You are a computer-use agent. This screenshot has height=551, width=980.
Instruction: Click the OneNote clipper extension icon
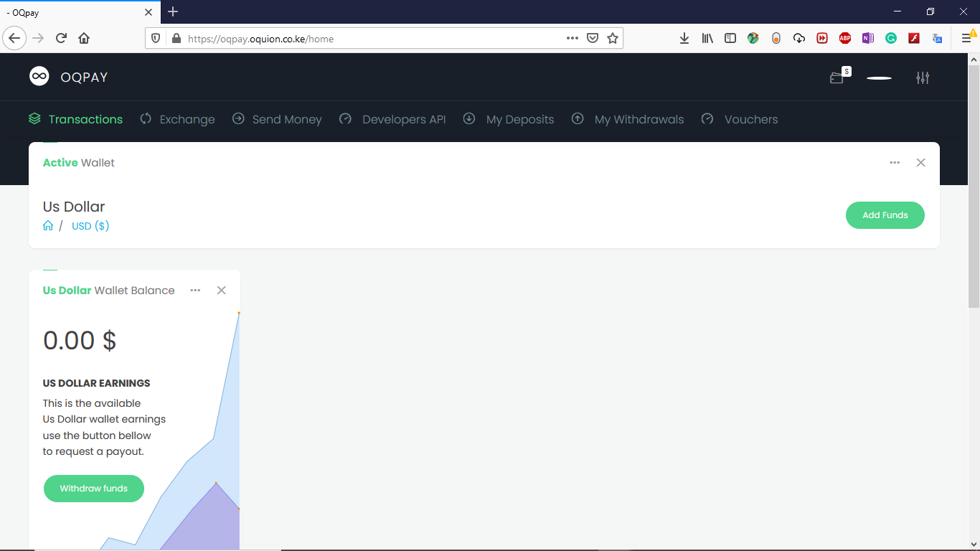click(x=868, y=38)
